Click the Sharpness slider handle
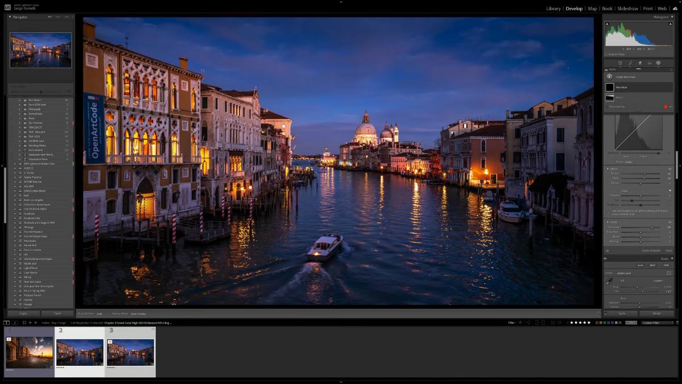 tap(652, 228)
